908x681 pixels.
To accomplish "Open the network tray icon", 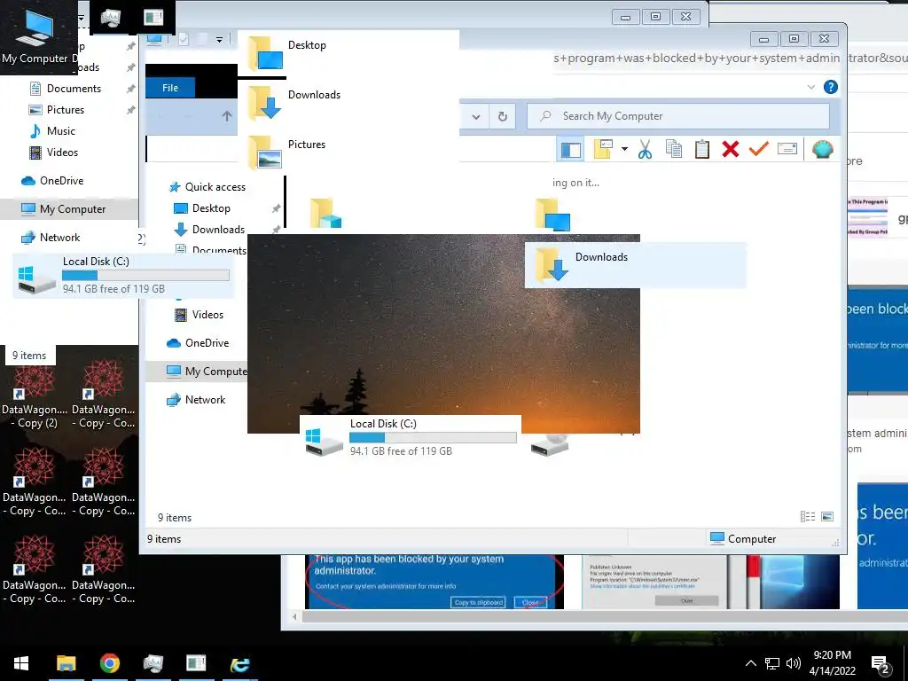I will click(772, 663).
